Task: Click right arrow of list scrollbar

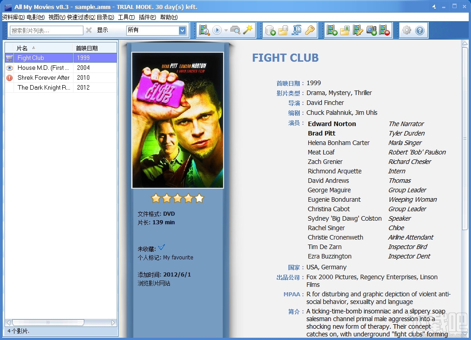Action: [x=113, y=322]
